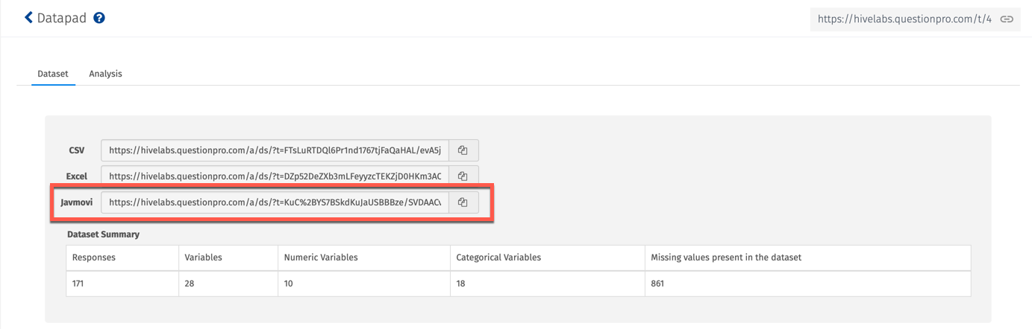This screenshot has width=1032, height=329.
Task: Click the Javmovi row label
Action: [x=76, y=202]
